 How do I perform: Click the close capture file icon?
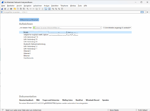click(x=21, y=9)
